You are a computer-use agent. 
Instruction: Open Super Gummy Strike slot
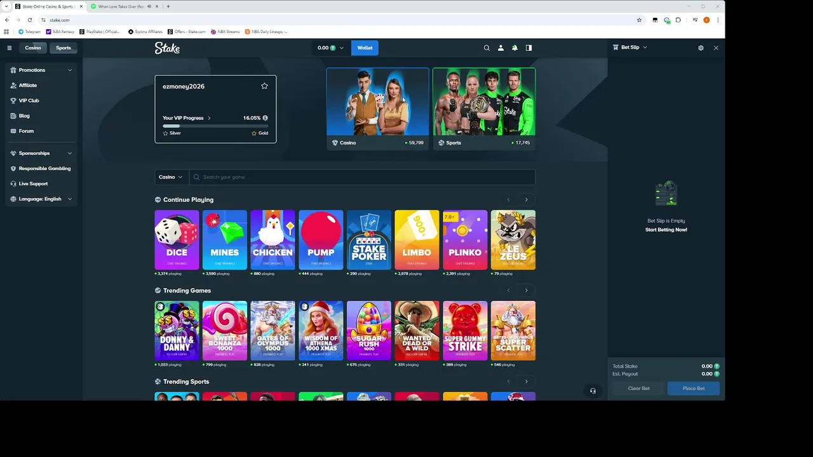tap(465, 331)
